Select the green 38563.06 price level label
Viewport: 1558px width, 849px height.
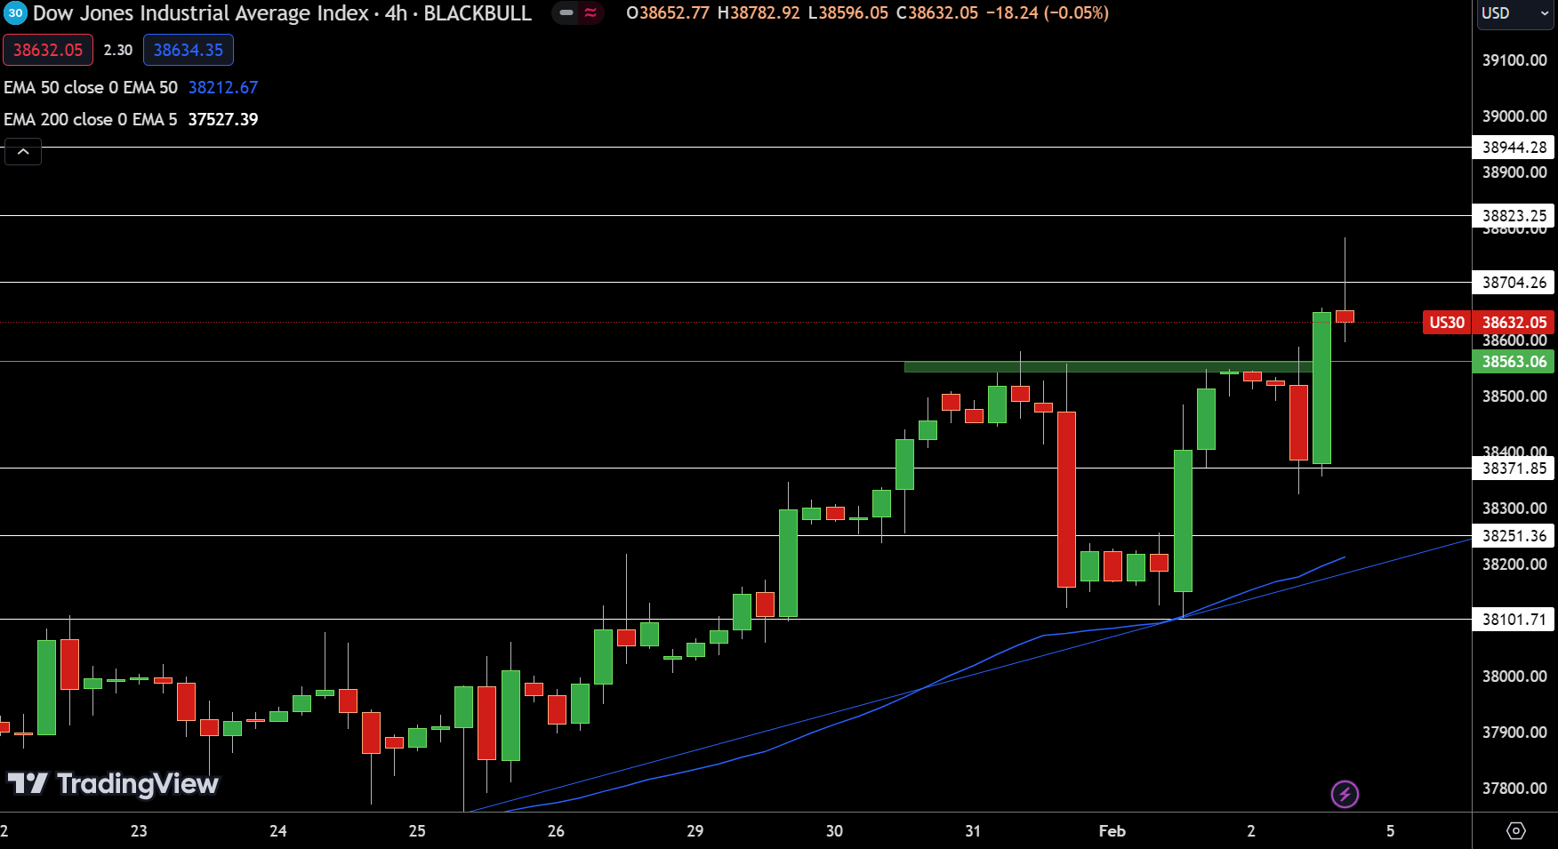coord(1514,362)
